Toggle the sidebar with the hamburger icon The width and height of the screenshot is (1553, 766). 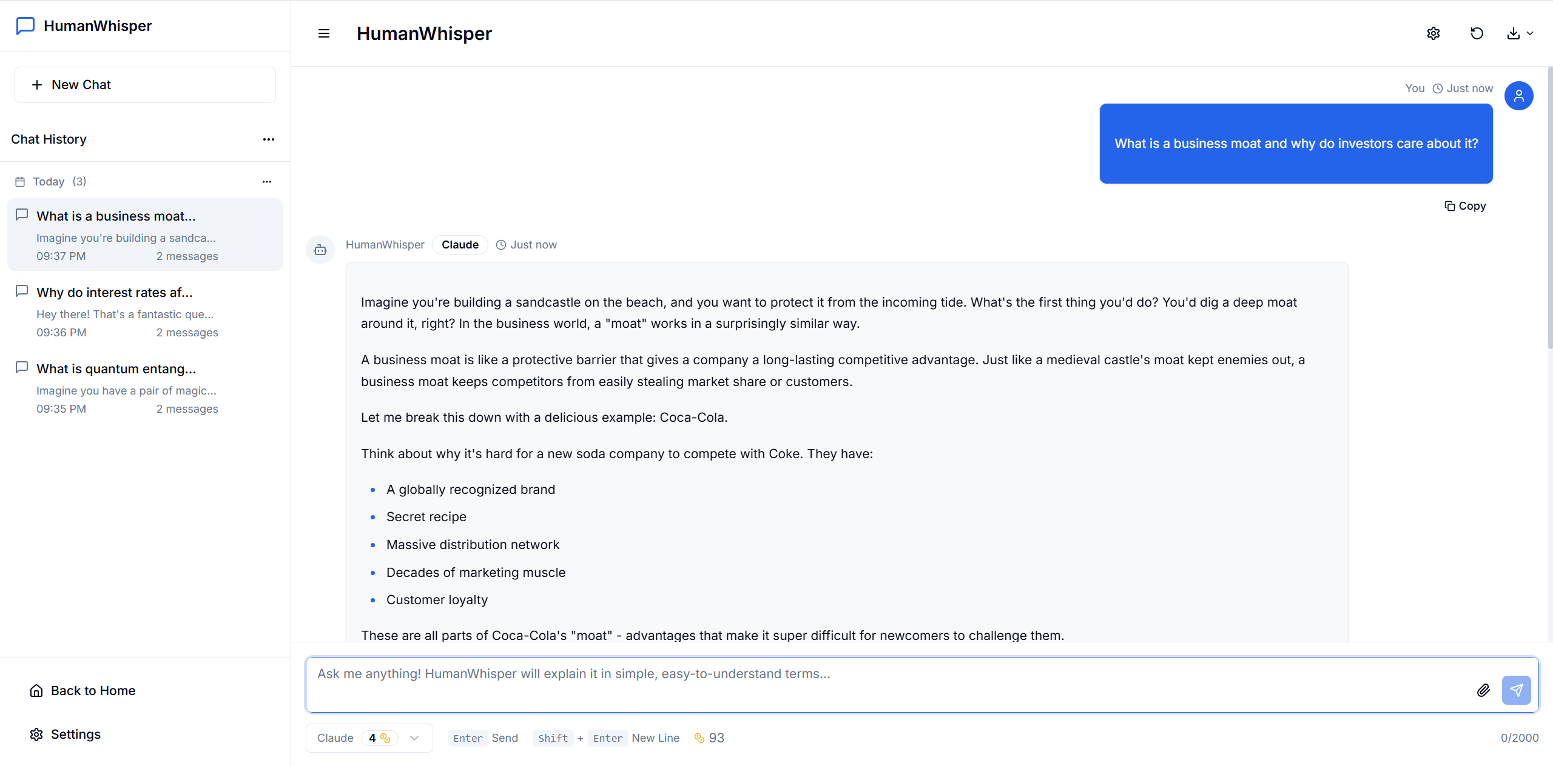[x=324, y=33]
